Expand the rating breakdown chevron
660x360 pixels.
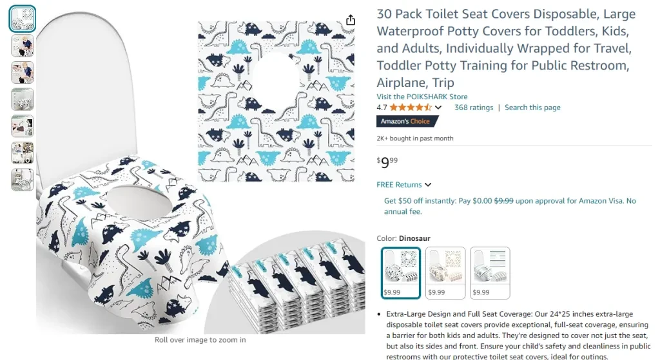(x=438, y=108)
